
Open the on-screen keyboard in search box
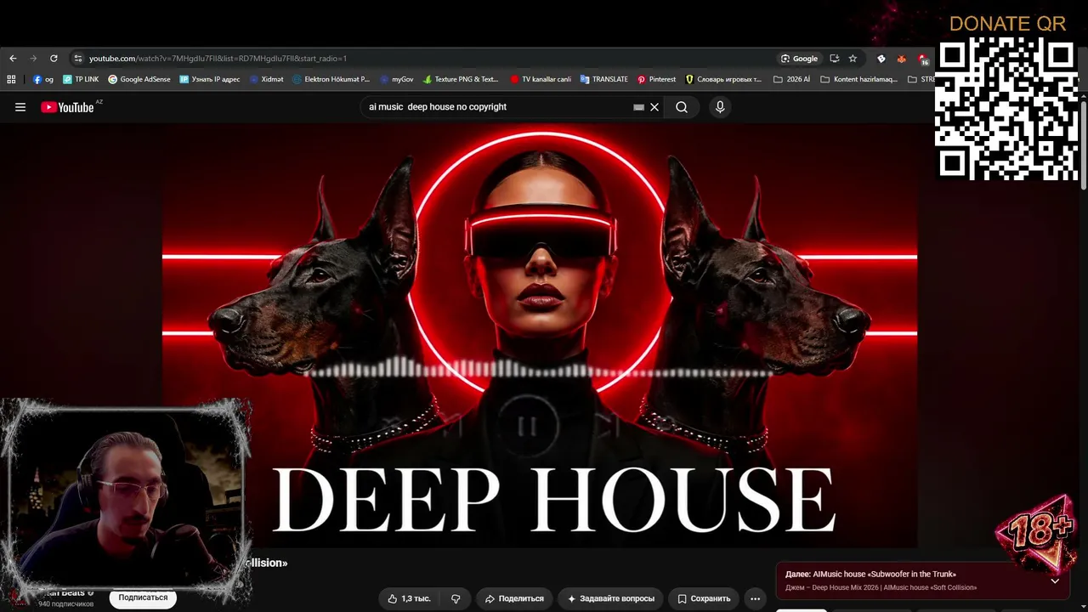[x=638, y=107]
